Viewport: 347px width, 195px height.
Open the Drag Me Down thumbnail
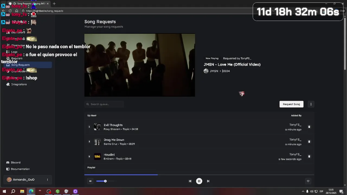click(x=97, y=142)
